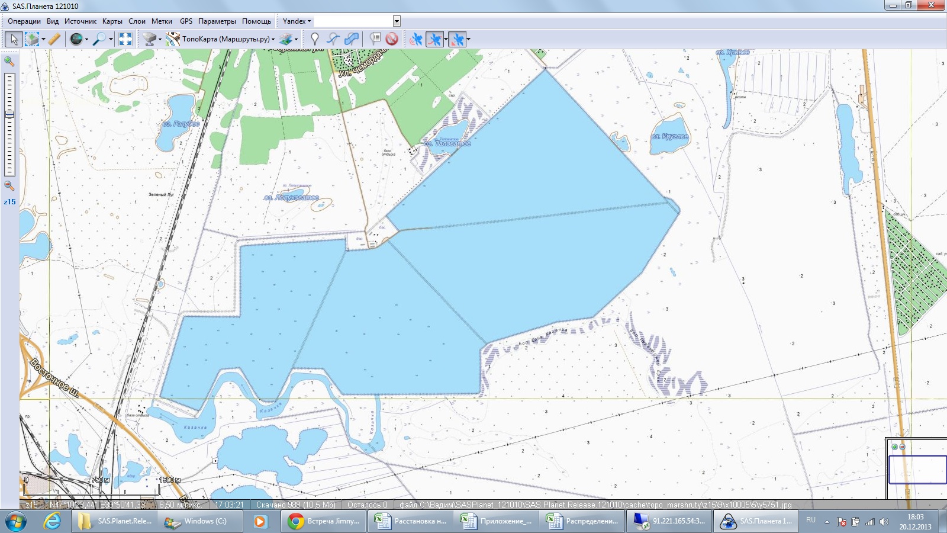
Task: Switch to Excel Приложение taskbar button
Action: point(497,521)
